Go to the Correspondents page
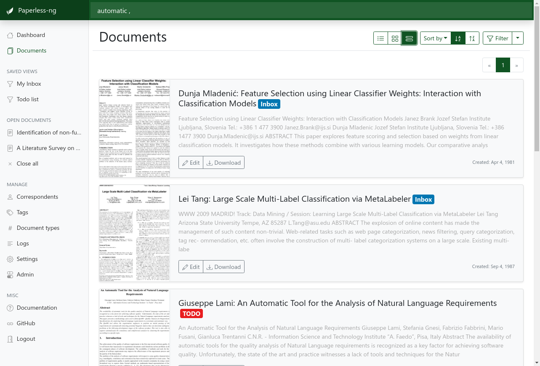Image resolution: width=540 pixels, height=366 pixels. click(37, 197)
